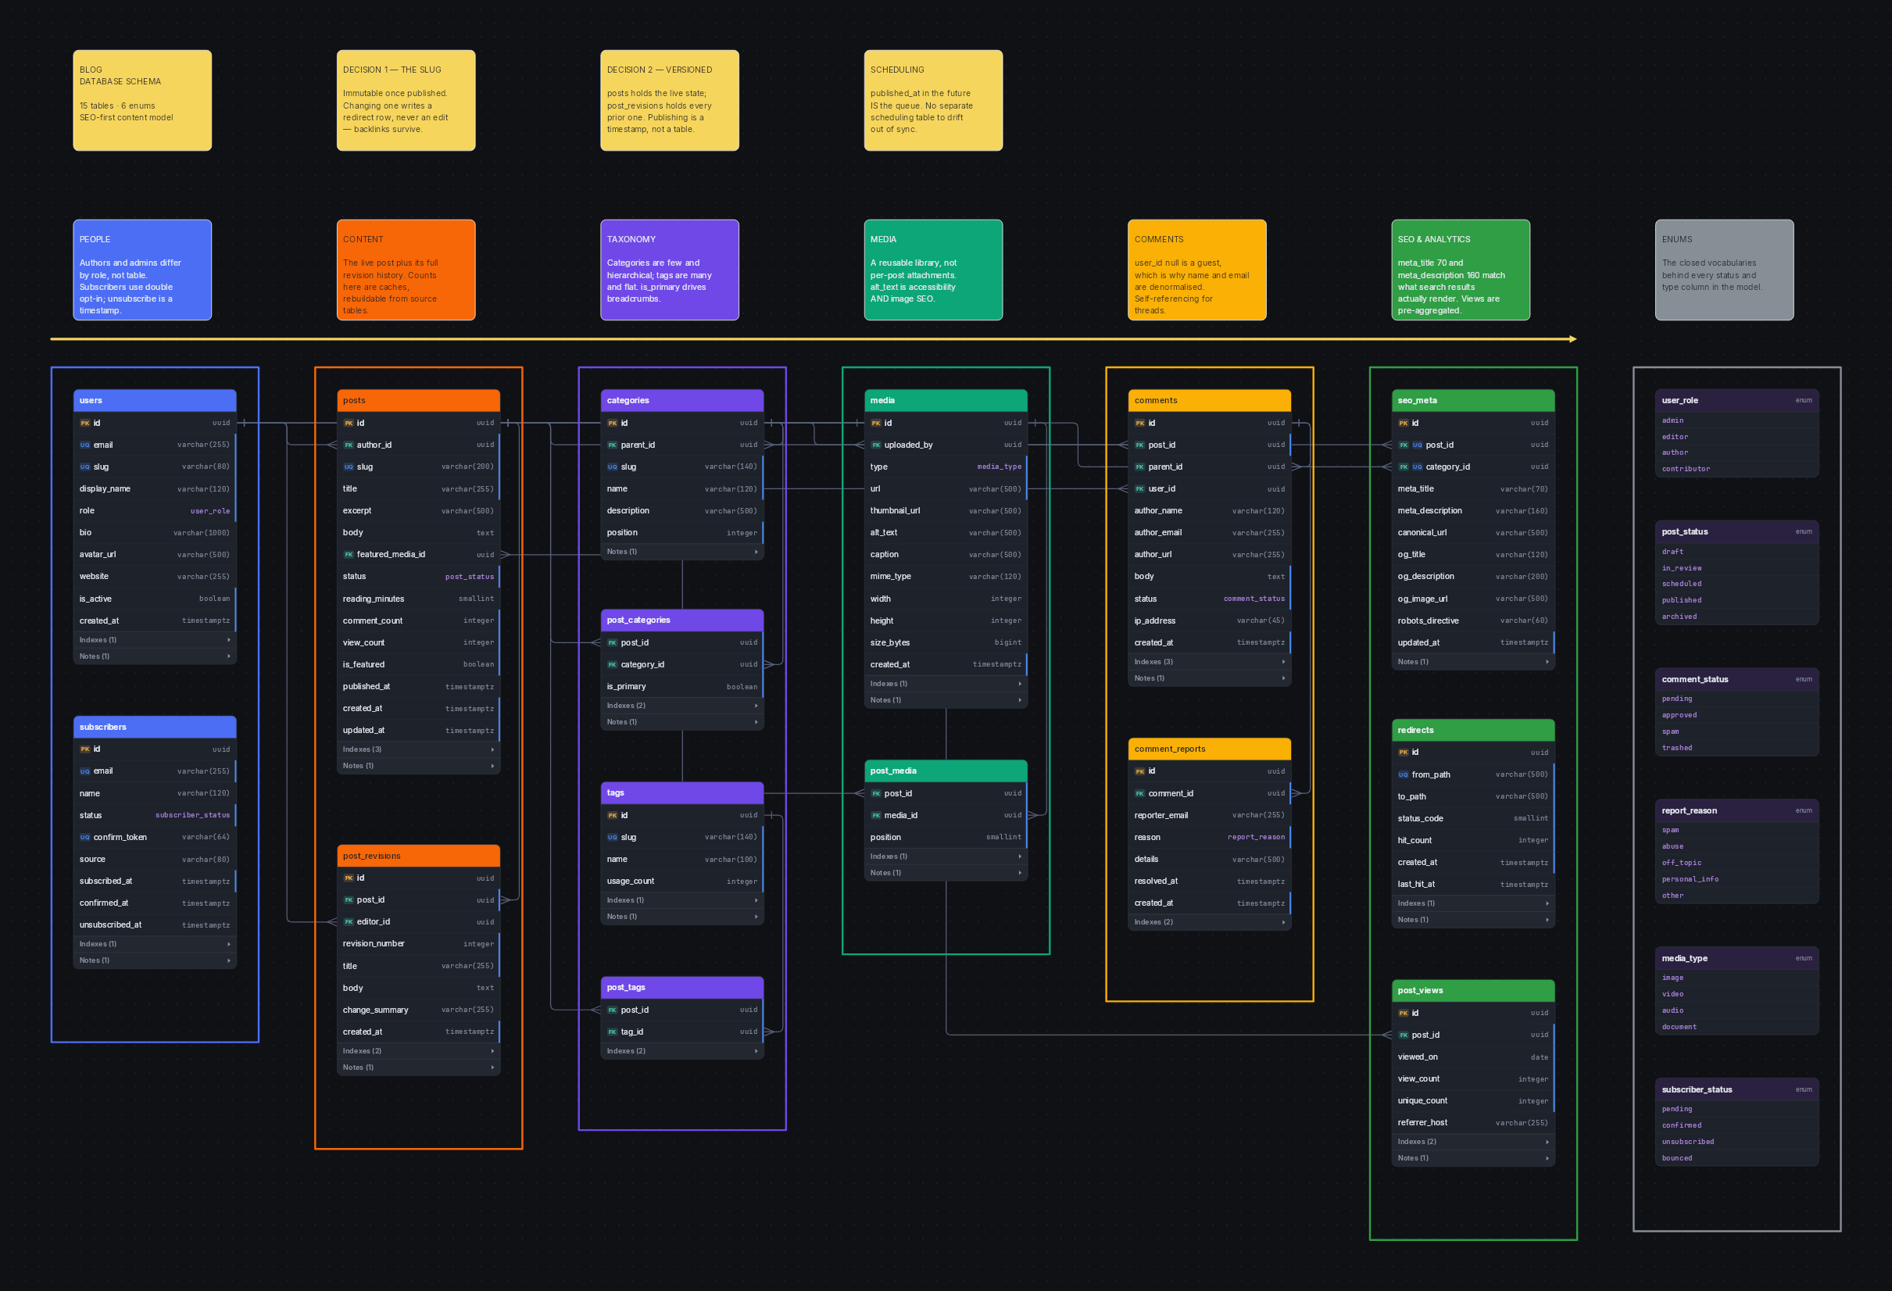
Task: Click the usage_count row in tags
Action: [682, 882]
